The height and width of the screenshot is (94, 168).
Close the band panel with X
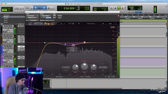(x=106, y=64)
